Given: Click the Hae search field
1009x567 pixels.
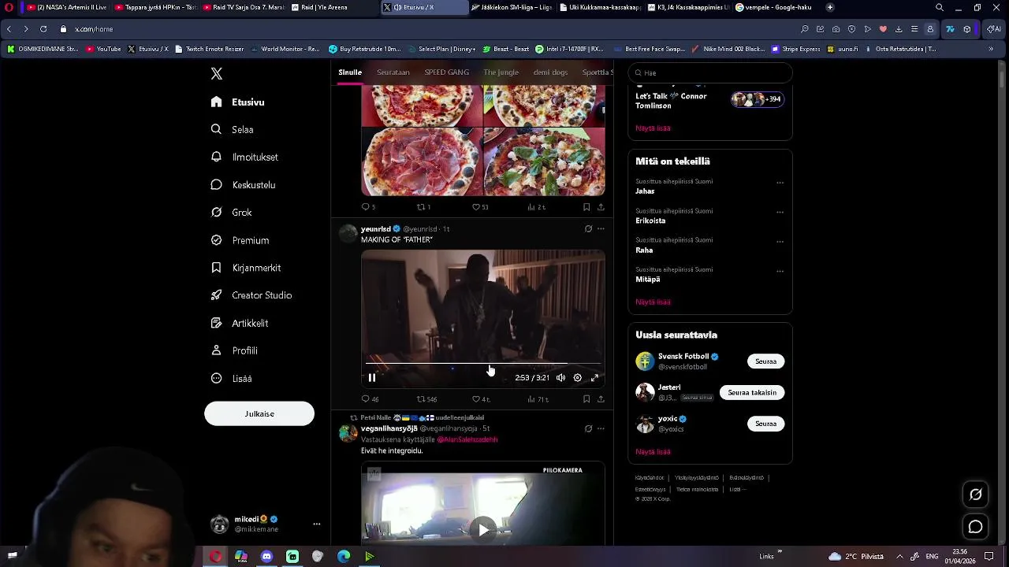Looking at the screenshot, I should [709, 73].
